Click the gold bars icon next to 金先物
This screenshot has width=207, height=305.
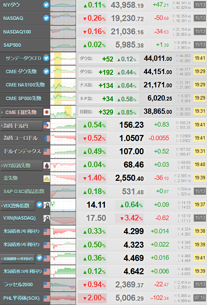[x=47, y=179]
